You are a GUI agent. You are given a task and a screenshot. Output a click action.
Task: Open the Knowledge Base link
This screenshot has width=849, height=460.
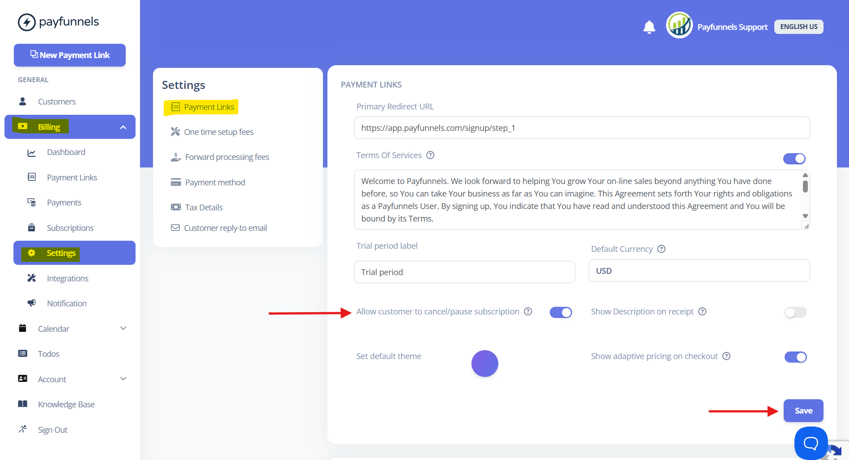pos(66,404)
